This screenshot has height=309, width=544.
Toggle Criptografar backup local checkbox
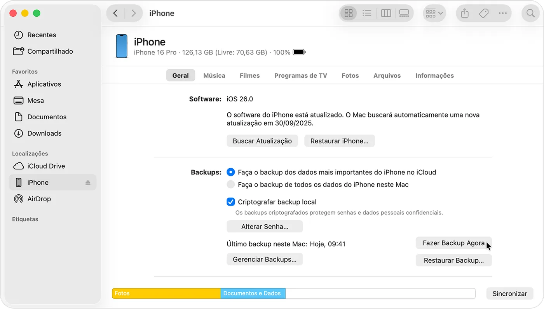(231, 202)
